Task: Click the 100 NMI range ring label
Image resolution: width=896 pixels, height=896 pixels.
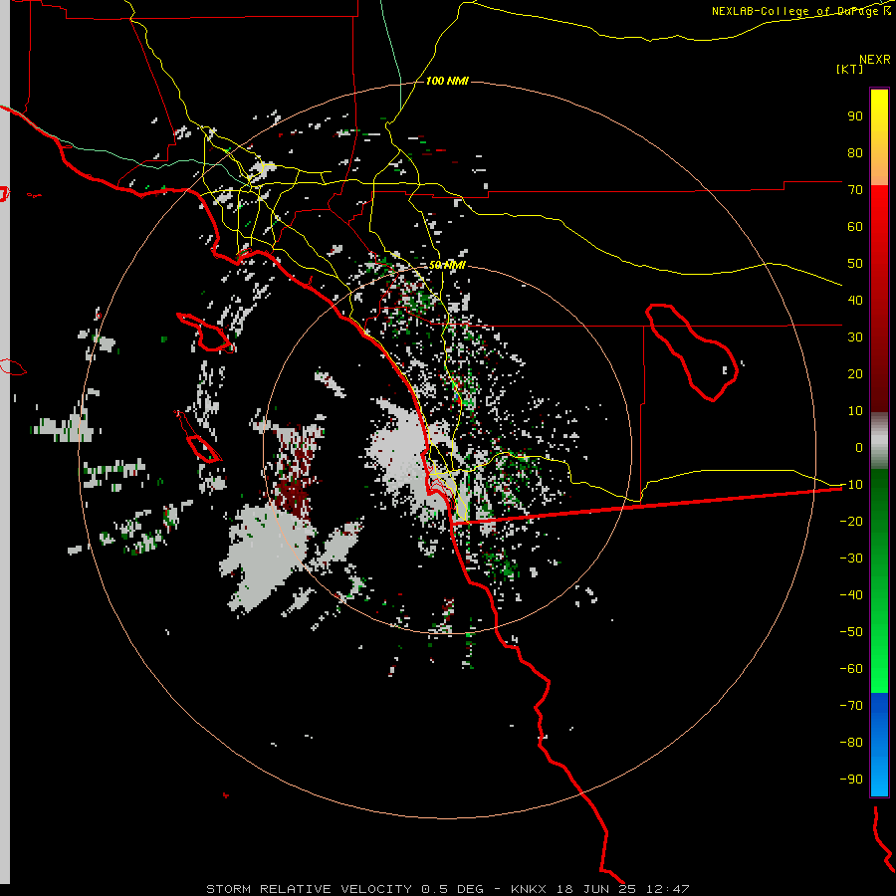Action: point(447,81)
